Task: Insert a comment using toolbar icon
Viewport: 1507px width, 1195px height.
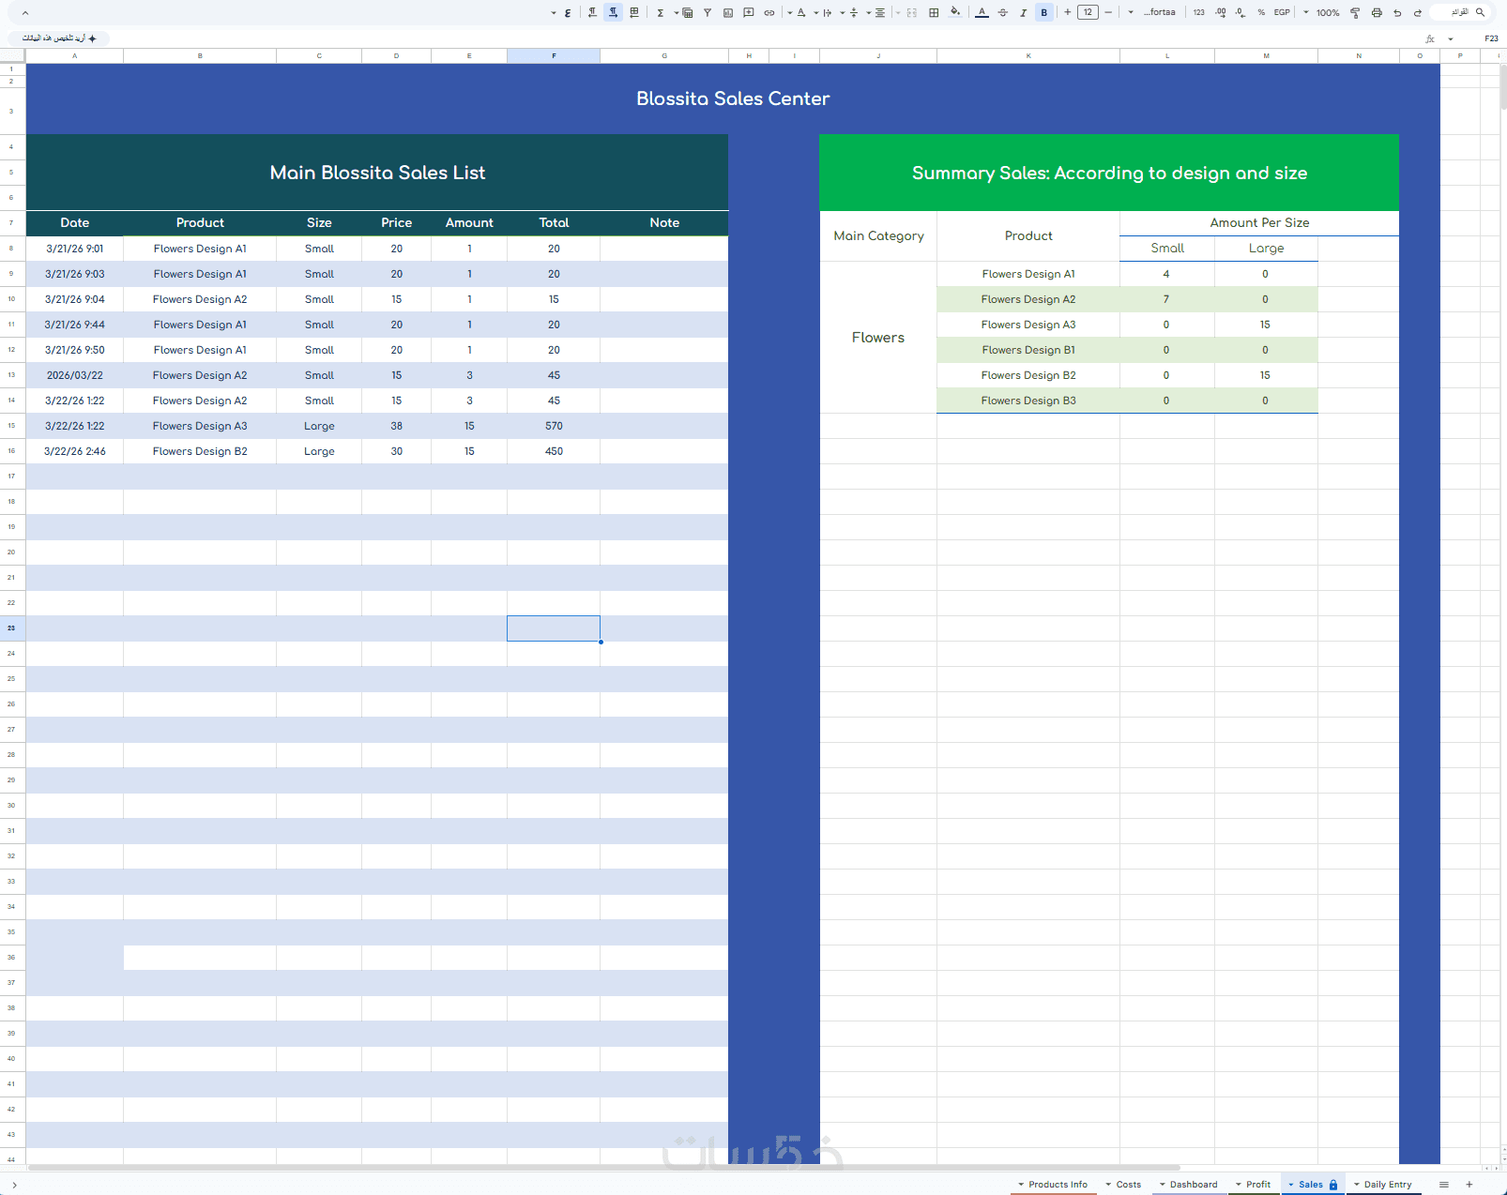Action: (749, 12)
